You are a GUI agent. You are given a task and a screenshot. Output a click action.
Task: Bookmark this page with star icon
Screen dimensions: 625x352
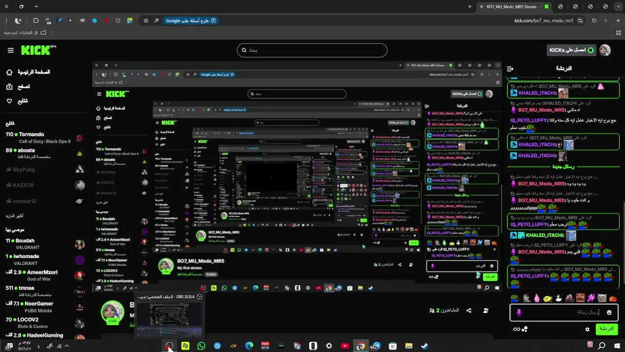pos(146,21)
